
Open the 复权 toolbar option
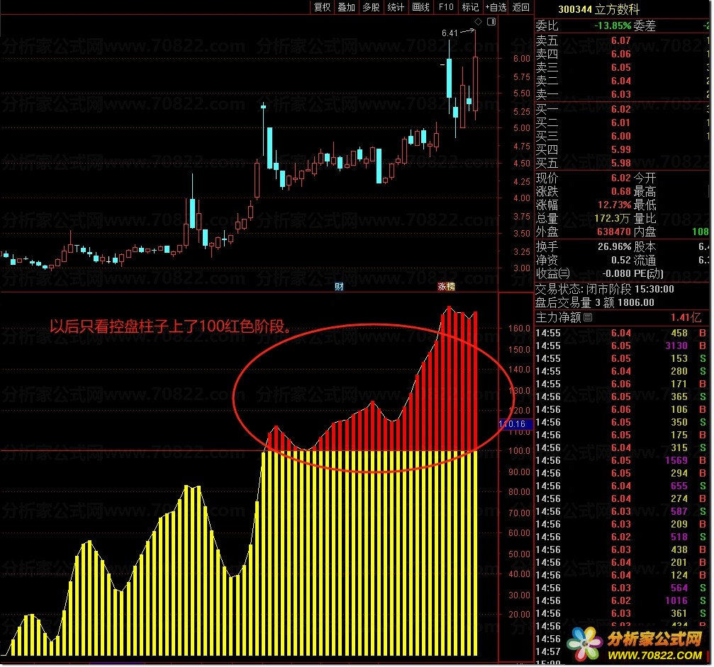323,7
